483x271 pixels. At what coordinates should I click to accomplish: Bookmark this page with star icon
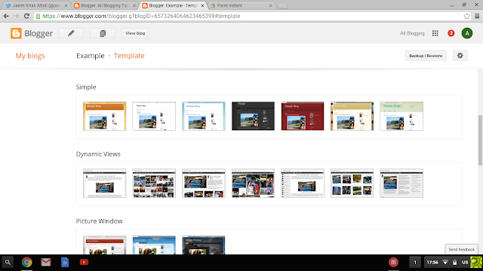pos(467,16)
